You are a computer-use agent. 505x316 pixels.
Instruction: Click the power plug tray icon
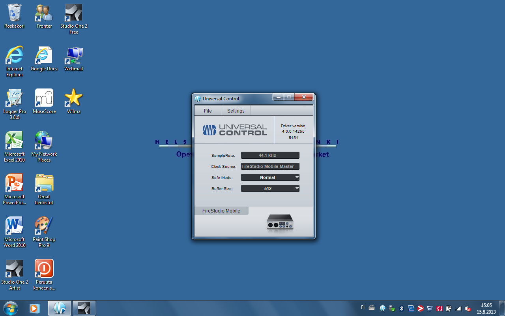449,308
